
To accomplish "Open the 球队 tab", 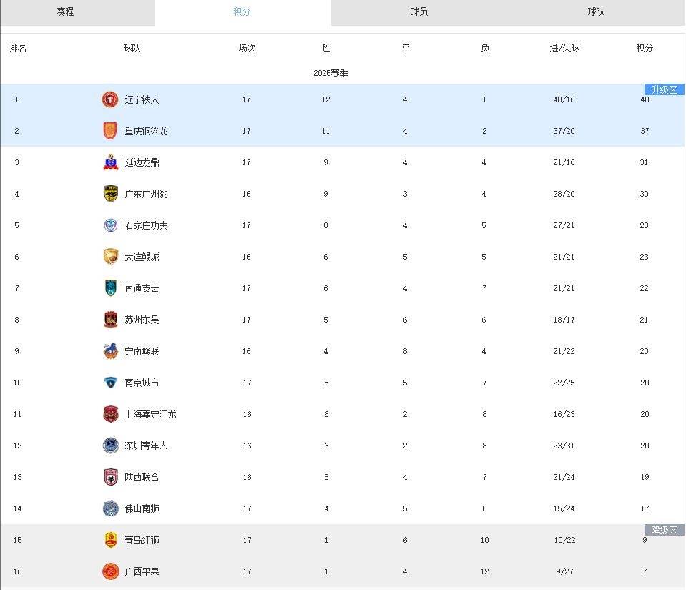I will click(597, 12).
